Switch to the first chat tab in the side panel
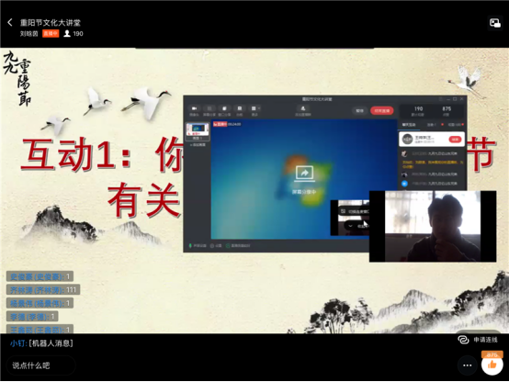Screen dimensions: 509x382 point(409,125)
